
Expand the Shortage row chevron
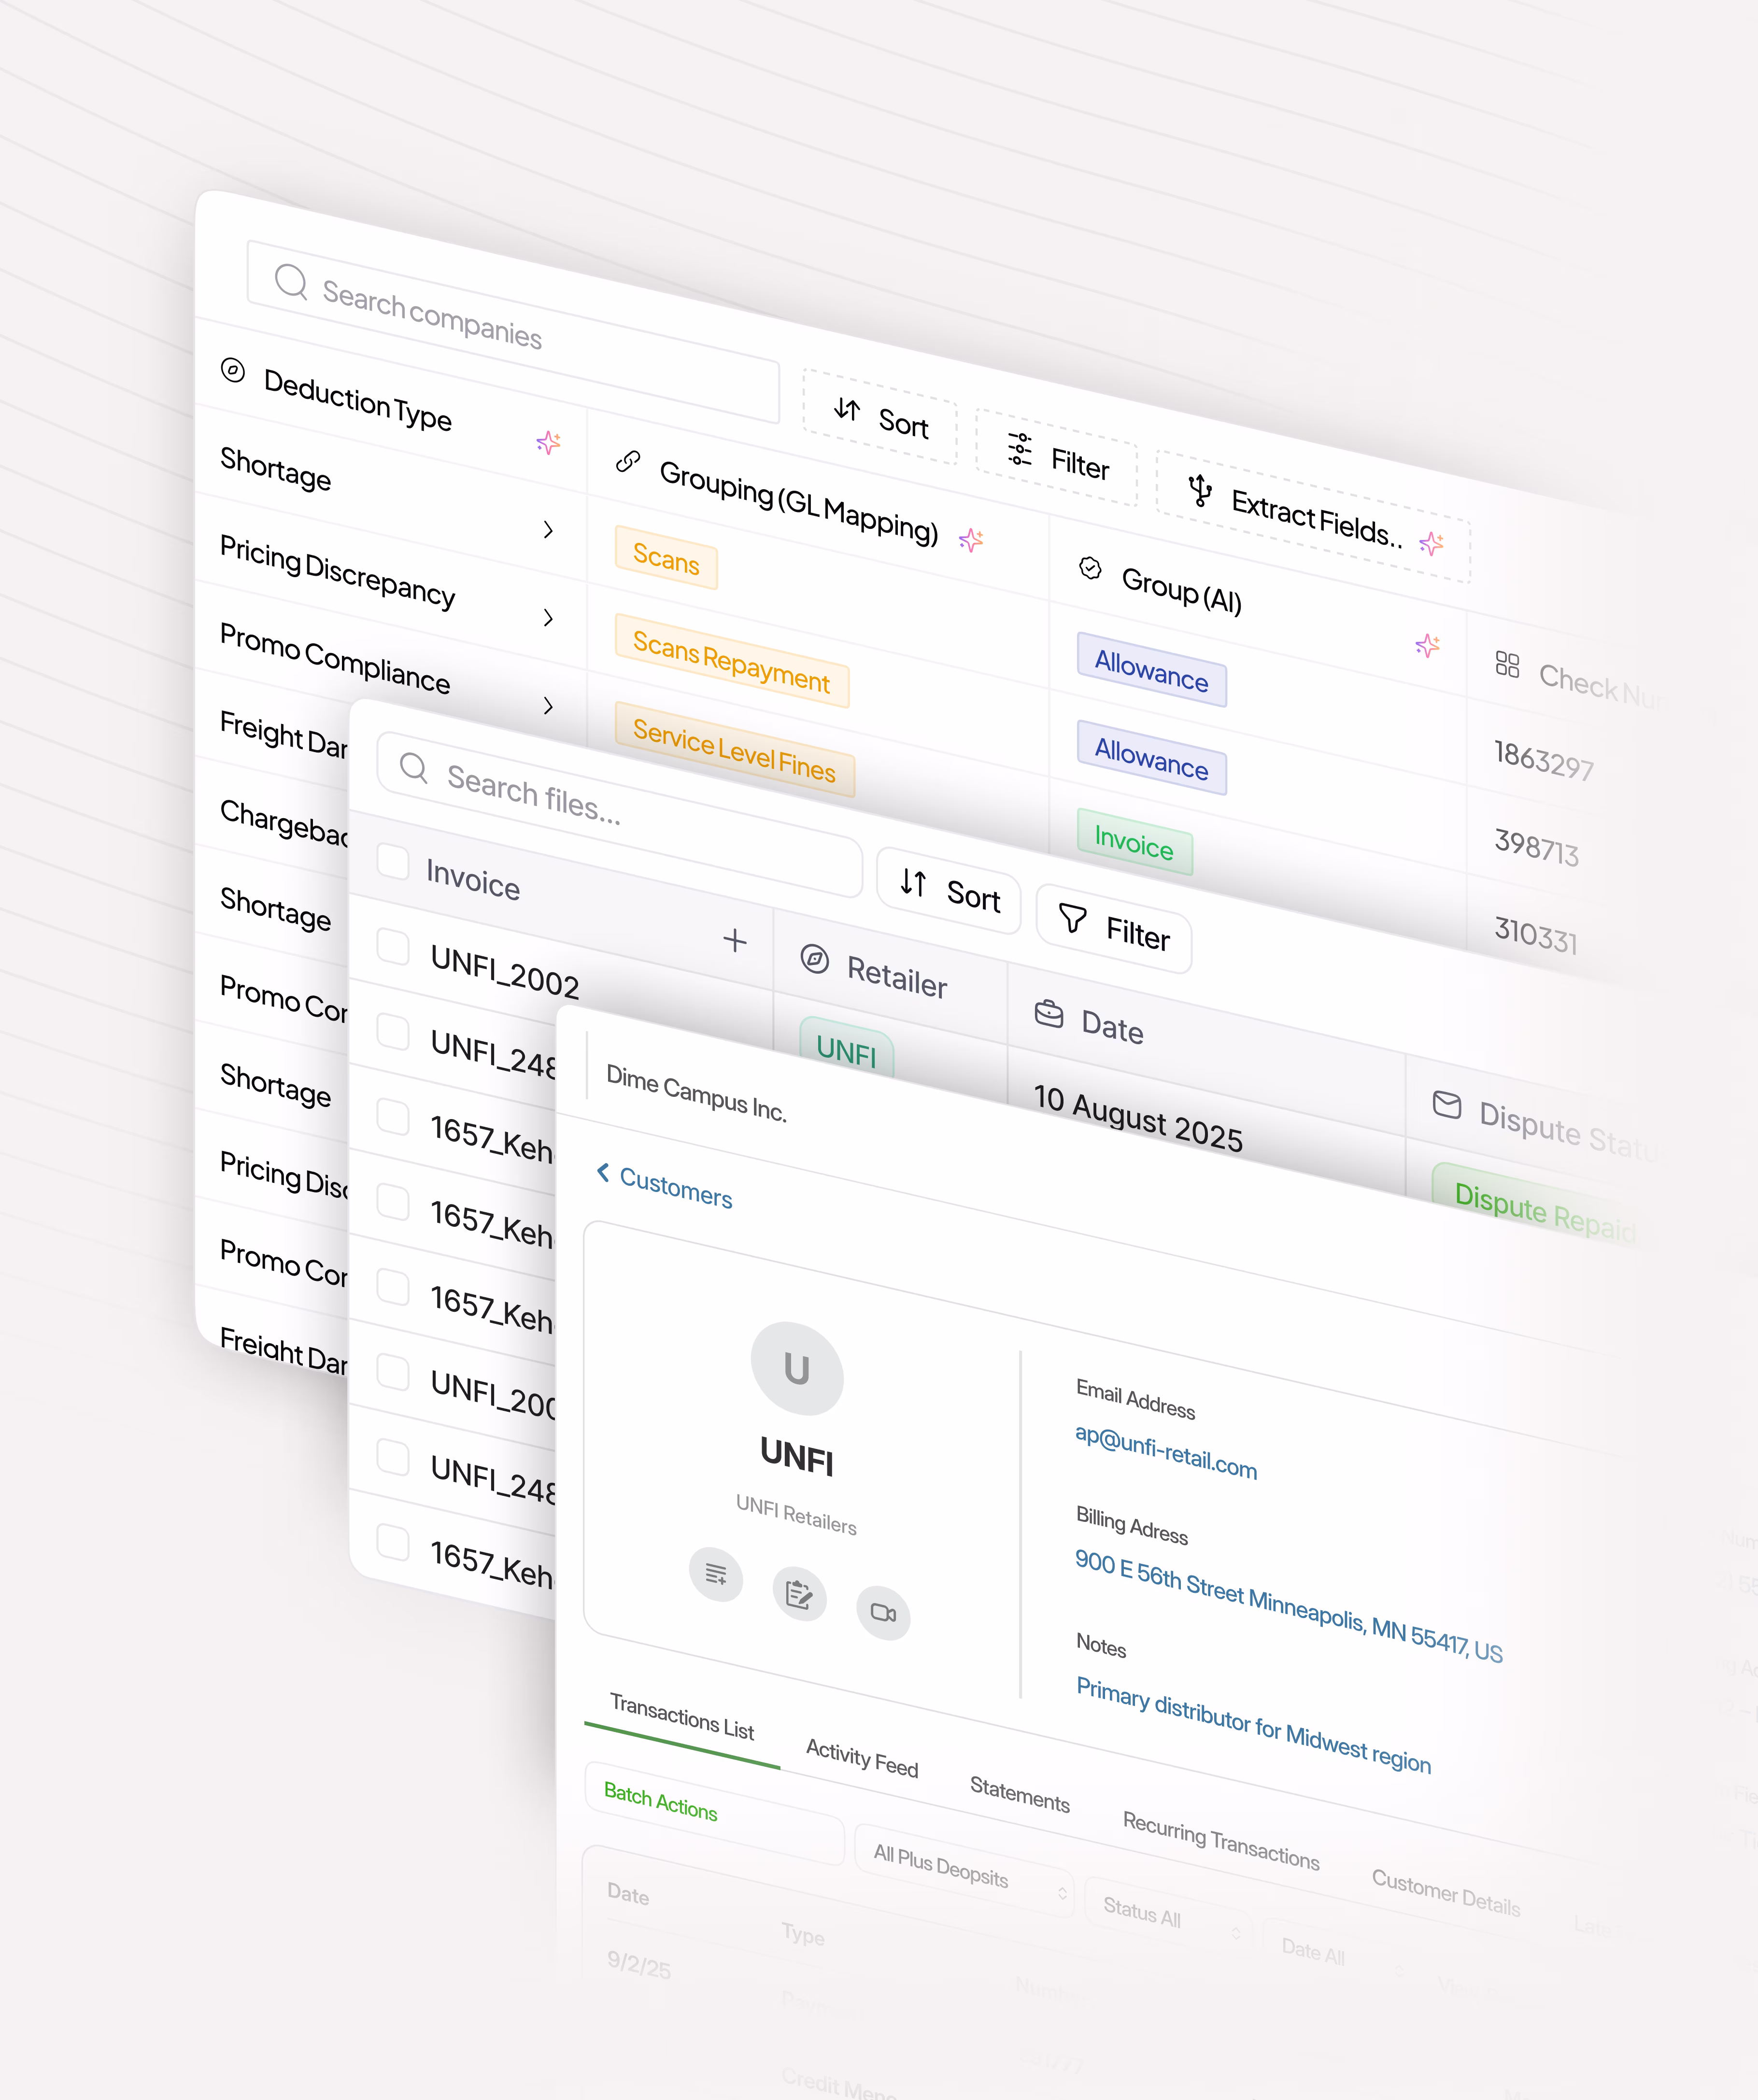point(548,530)
